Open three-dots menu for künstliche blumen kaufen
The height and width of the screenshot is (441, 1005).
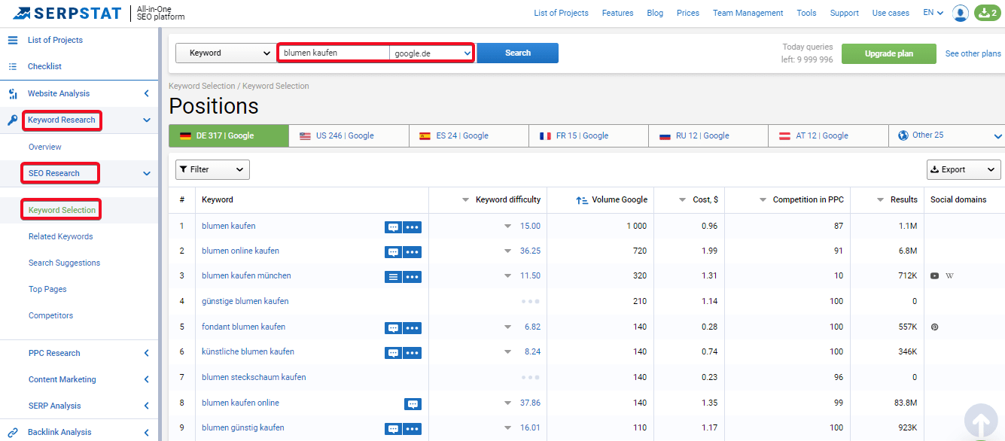click(x=412, y=353)
